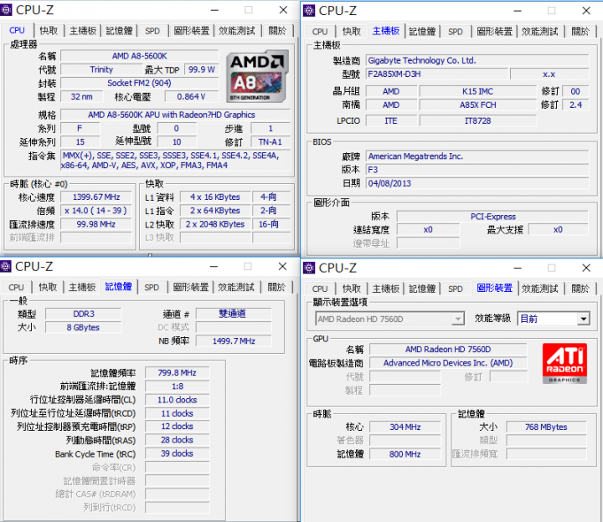Click the CPU-Z app icon in Memory window title bar
This screenshot has width=603, height=522.
click(x=5, y=267)
